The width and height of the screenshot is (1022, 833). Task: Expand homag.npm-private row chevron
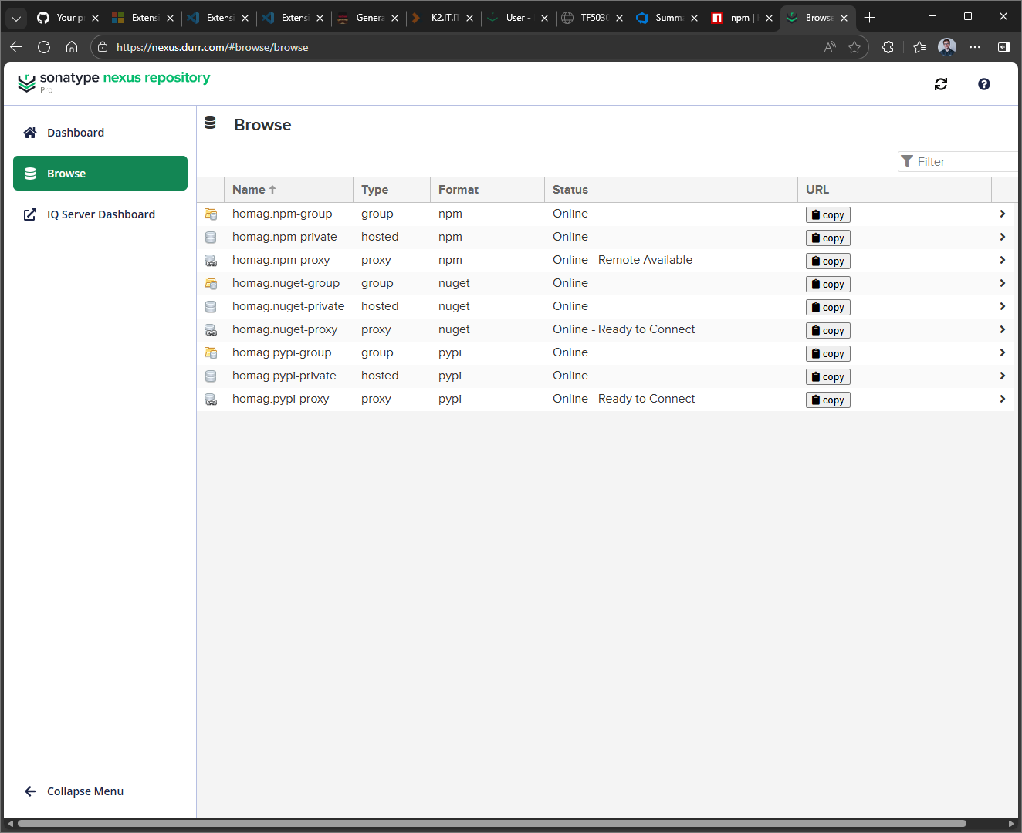(x=1002, y=237)
